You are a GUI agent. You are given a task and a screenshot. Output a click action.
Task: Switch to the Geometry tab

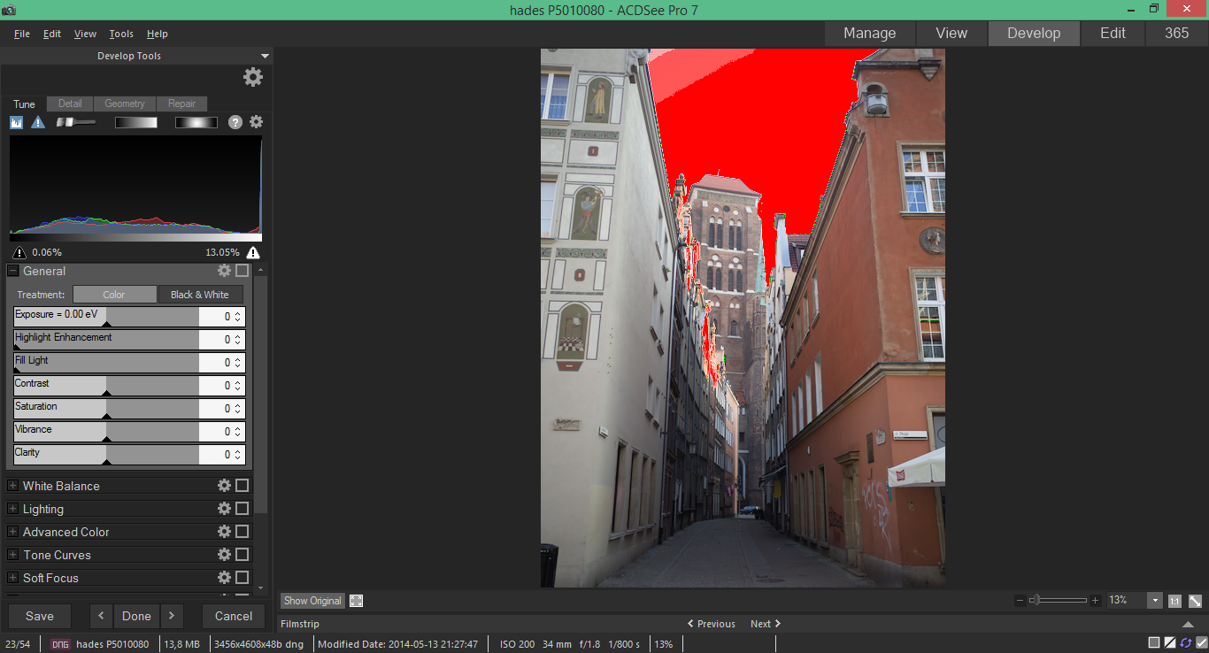click(125, 104)
